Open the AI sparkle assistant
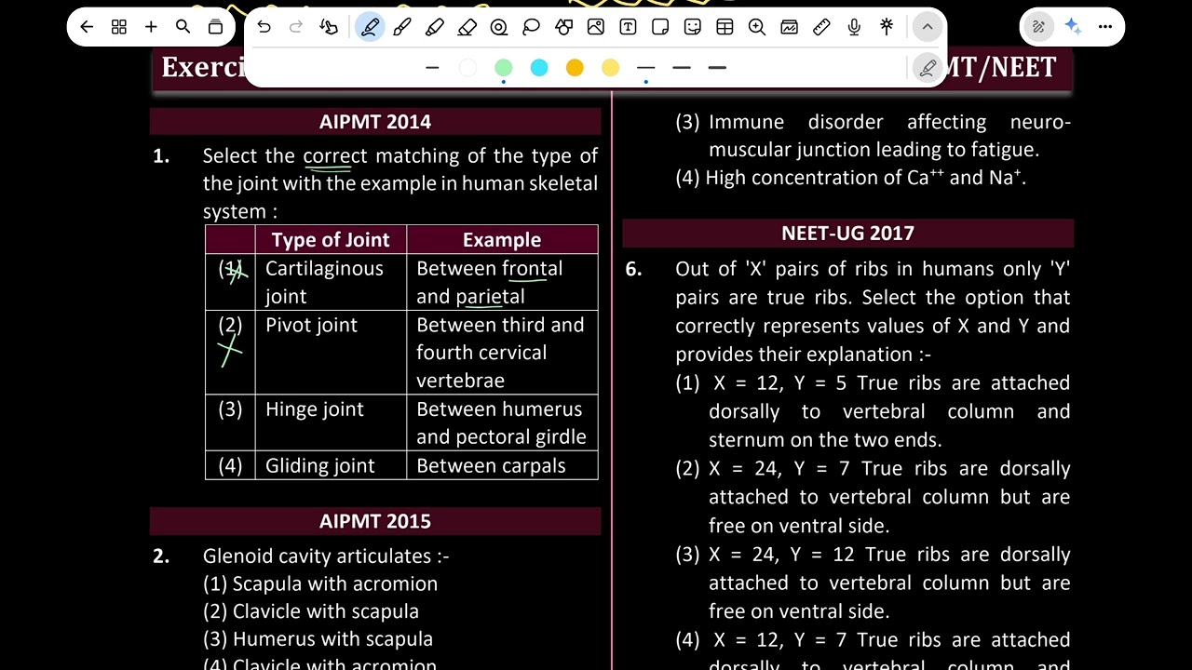1192x670 pixels. [1073, 27]
